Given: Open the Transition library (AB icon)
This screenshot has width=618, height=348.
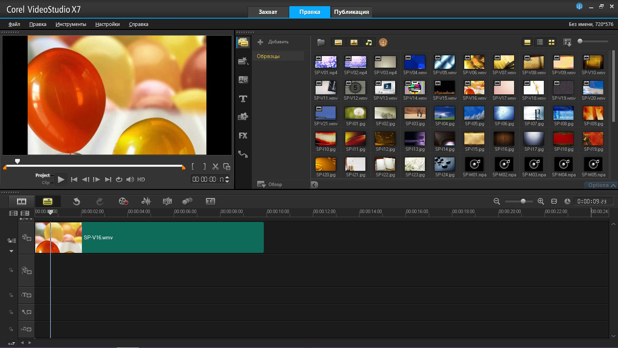Looking at the screenshot, I should [243, 80].
